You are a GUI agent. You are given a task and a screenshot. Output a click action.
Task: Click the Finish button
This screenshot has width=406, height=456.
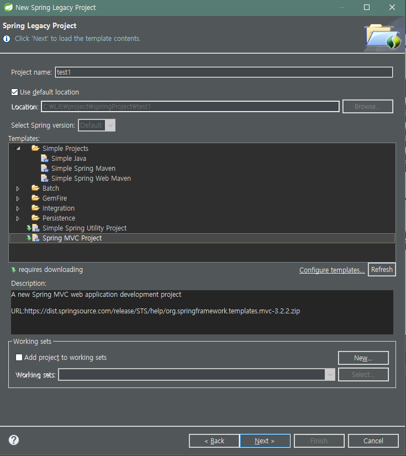coord(319,441)
